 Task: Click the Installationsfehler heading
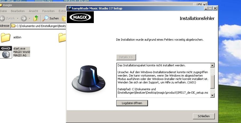(x=197, y=18)
